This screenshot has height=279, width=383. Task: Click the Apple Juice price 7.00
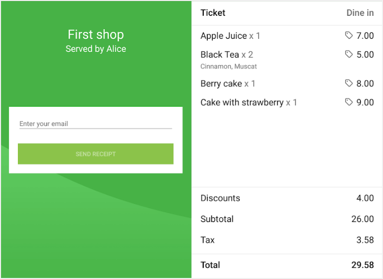coord(365,36)
